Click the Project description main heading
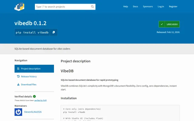Screen dimensions: 194x121 click(x=75, y=61)
